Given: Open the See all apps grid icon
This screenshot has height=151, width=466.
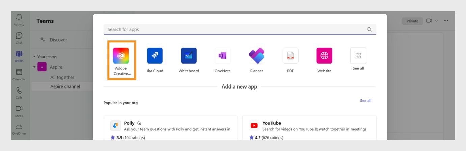Looking at the screenshot, I should click(x=358, y=55).
